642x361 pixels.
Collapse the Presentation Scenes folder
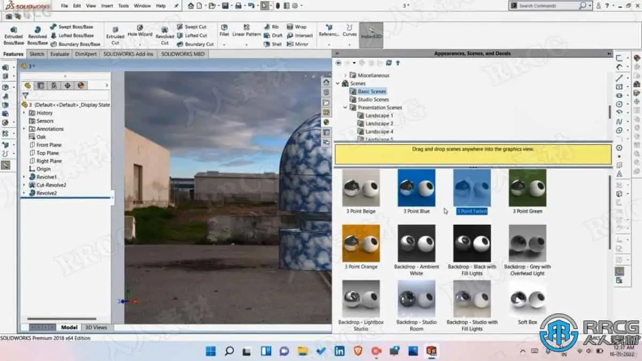click(345, 107)
